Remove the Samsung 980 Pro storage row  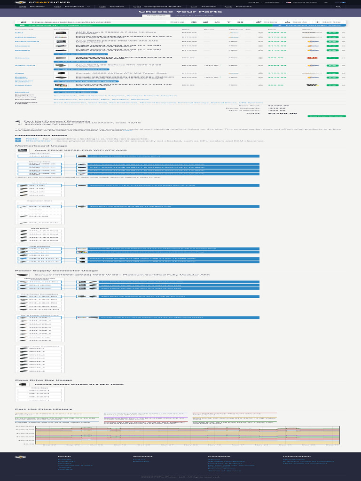pos(343,58)
